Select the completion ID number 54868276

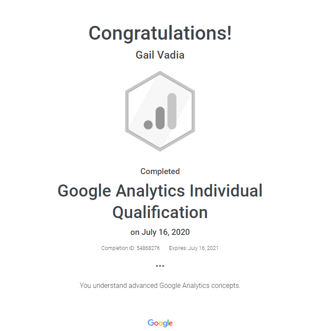[x=149, y=248]
